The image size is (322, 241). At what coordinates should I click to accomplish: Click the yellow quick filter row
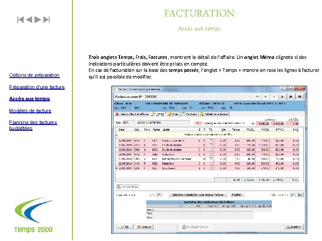(208, 134)
